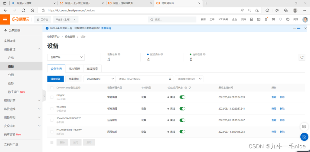
Task: Open the DeviceName search type dropdown
Action: point(100,79)
